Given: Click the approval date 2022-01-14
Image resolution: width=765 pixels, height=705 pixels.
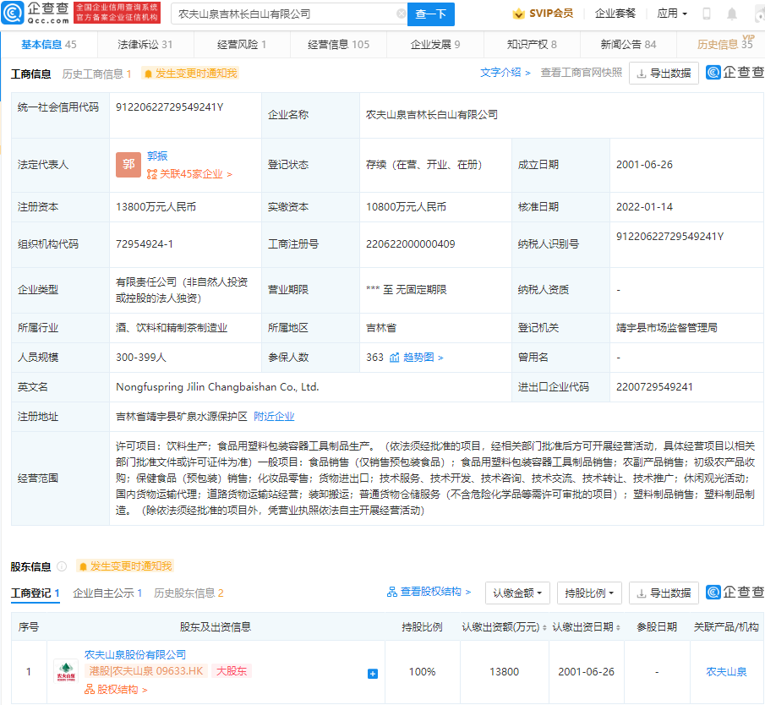Looking at the screenshot, I should [x=644, y=207].
